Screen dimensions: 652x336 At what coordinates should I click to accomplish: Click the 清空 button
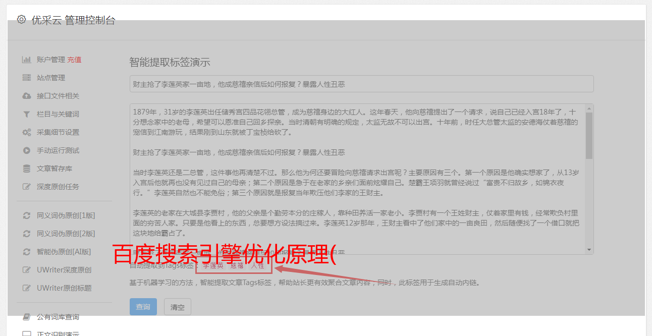pyautogui.click(x=178, y=307)
